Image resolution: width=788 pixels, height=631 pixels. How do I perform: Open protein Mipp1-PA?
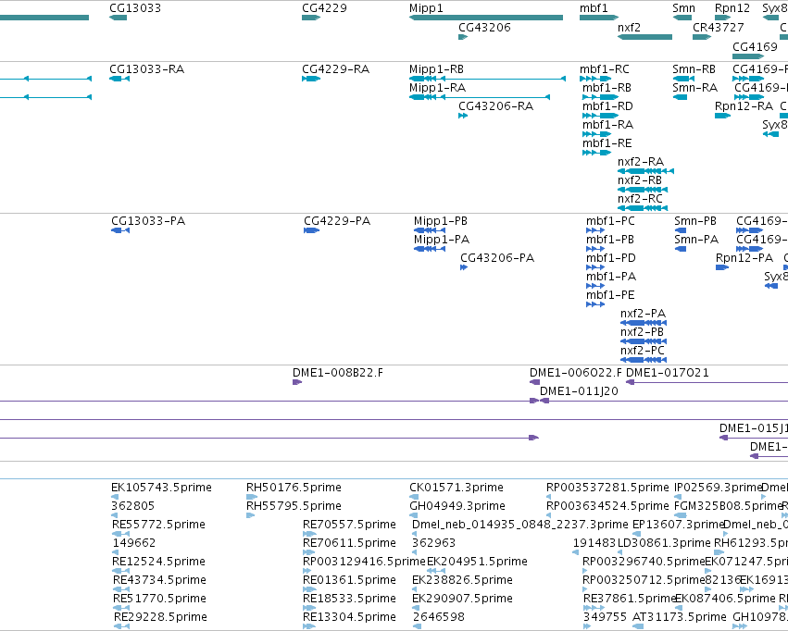(x=442, y=240)
